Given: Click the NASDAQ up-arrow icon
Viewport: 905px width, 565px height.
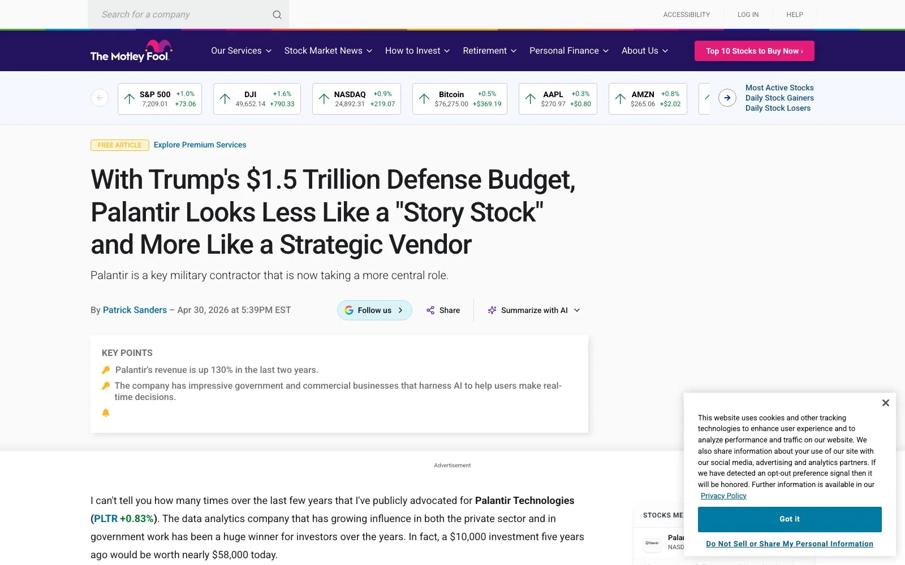Looking at the screenshot, I should pos(324,99).
